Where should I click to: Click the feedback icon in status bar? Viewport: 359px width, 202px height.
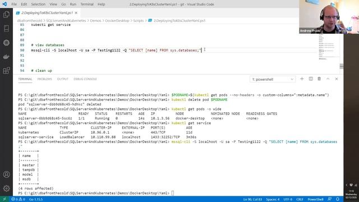tap(329, 199)
